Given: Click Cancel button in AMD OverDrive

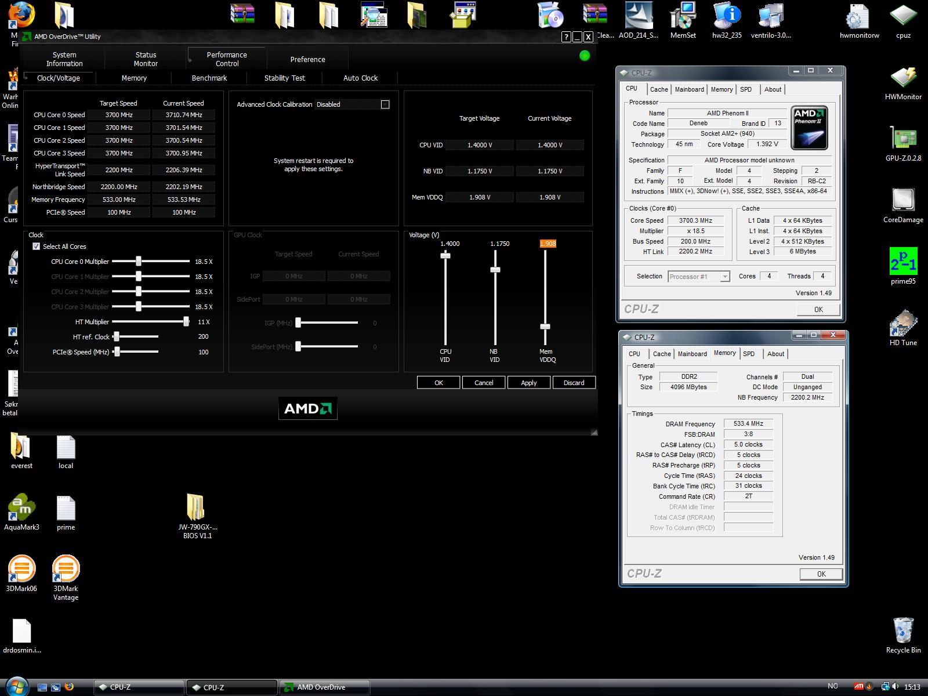Looking at the screenshot, I should pyautogui.click(x=484, y=383).
